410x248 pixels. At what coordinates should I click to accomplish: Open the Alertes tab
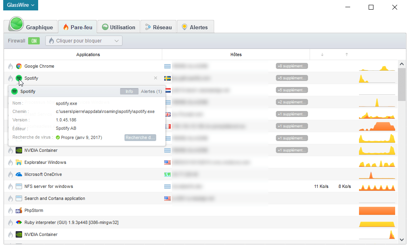[195, 27]
